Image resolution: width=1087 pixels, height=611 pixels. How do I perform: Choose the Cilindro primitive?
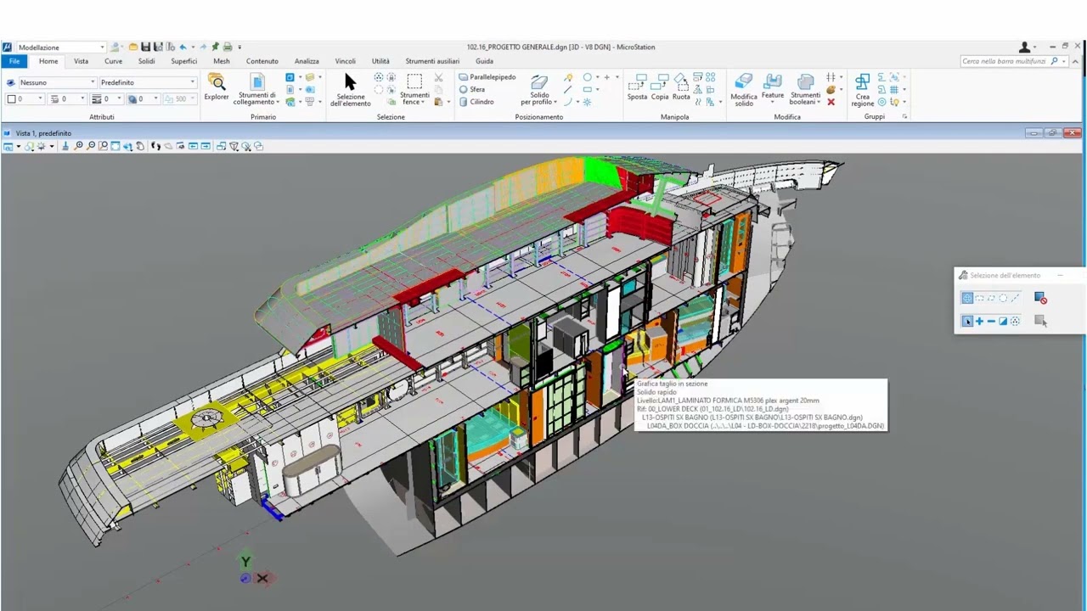(x=476, y=102)
